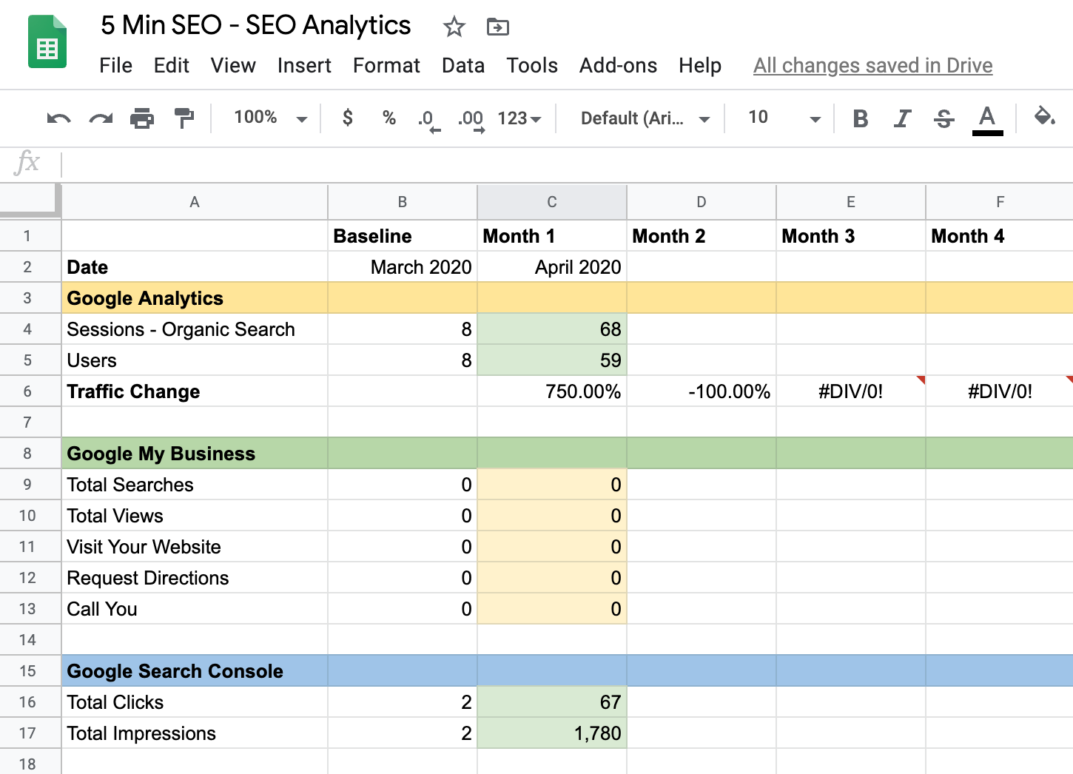This screenshot has width=1073, height=774.
Task: Click the move to folder icon
Action: [497, 27]
